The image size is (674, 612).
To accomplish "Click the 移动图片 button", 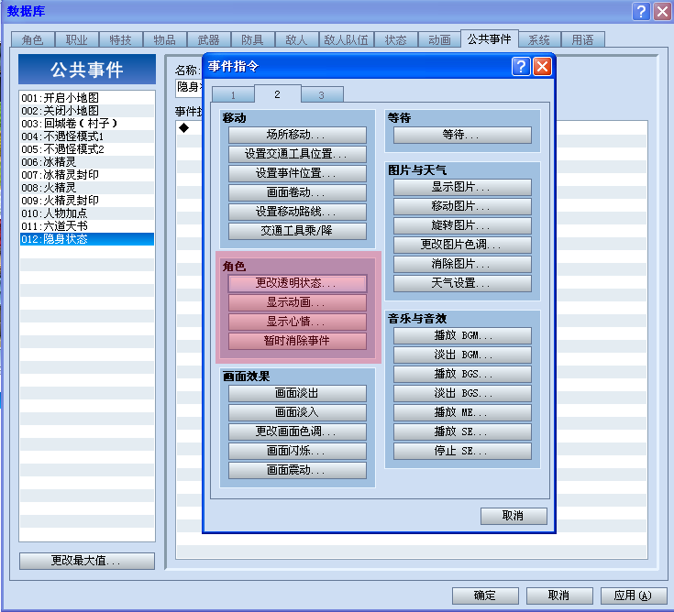I will click(462, 206).
